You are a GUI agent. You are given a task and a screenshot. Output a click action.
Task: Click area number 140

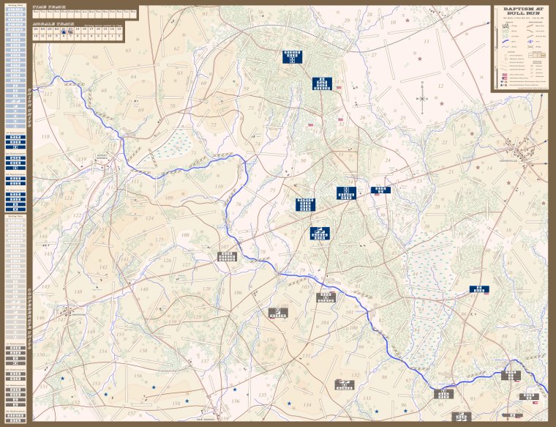point(144,289)
